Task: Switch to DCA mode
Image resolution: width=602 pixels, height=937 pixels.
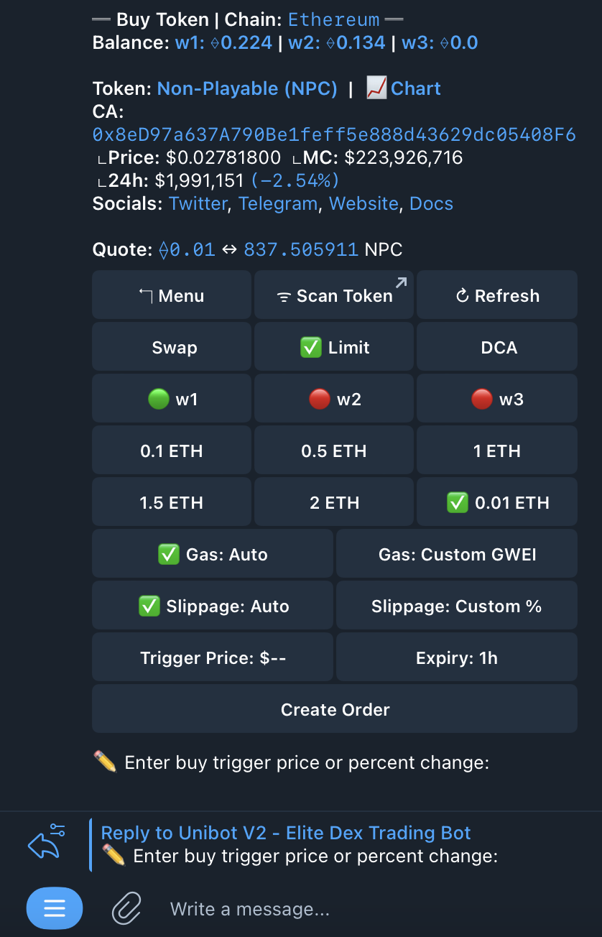Action: pos(497,347)
